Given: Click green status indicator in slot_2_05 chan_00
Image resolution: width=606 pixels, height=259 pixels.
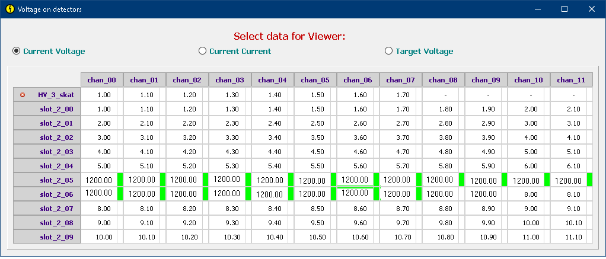Looking at the screenshot, I should [x=120, y=180].
